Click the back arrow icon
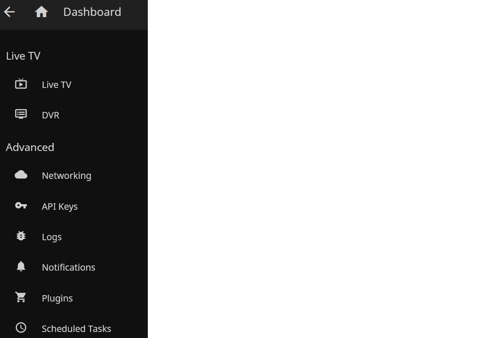Screen dimensions: 495x338 click(x=9, y=12)
